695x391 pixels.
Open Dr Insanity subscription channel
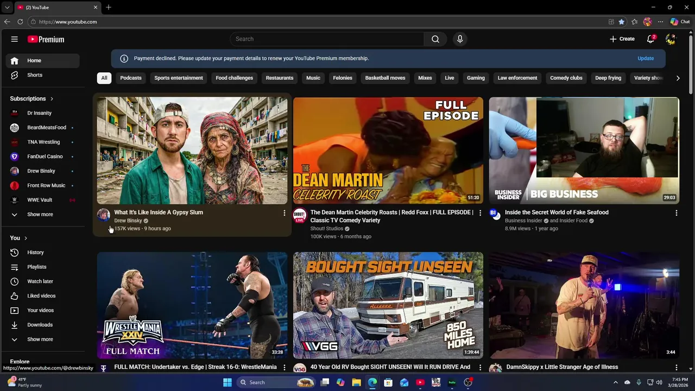click(42, 113)
